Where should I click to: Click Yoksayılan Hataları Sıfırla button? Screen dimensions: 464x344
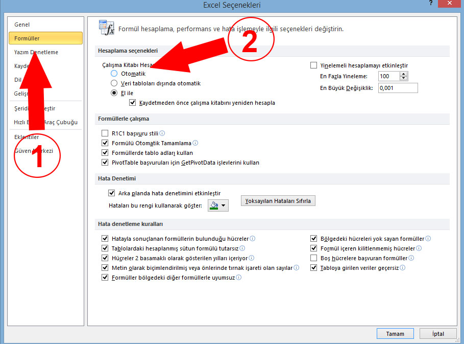(278, 201)
